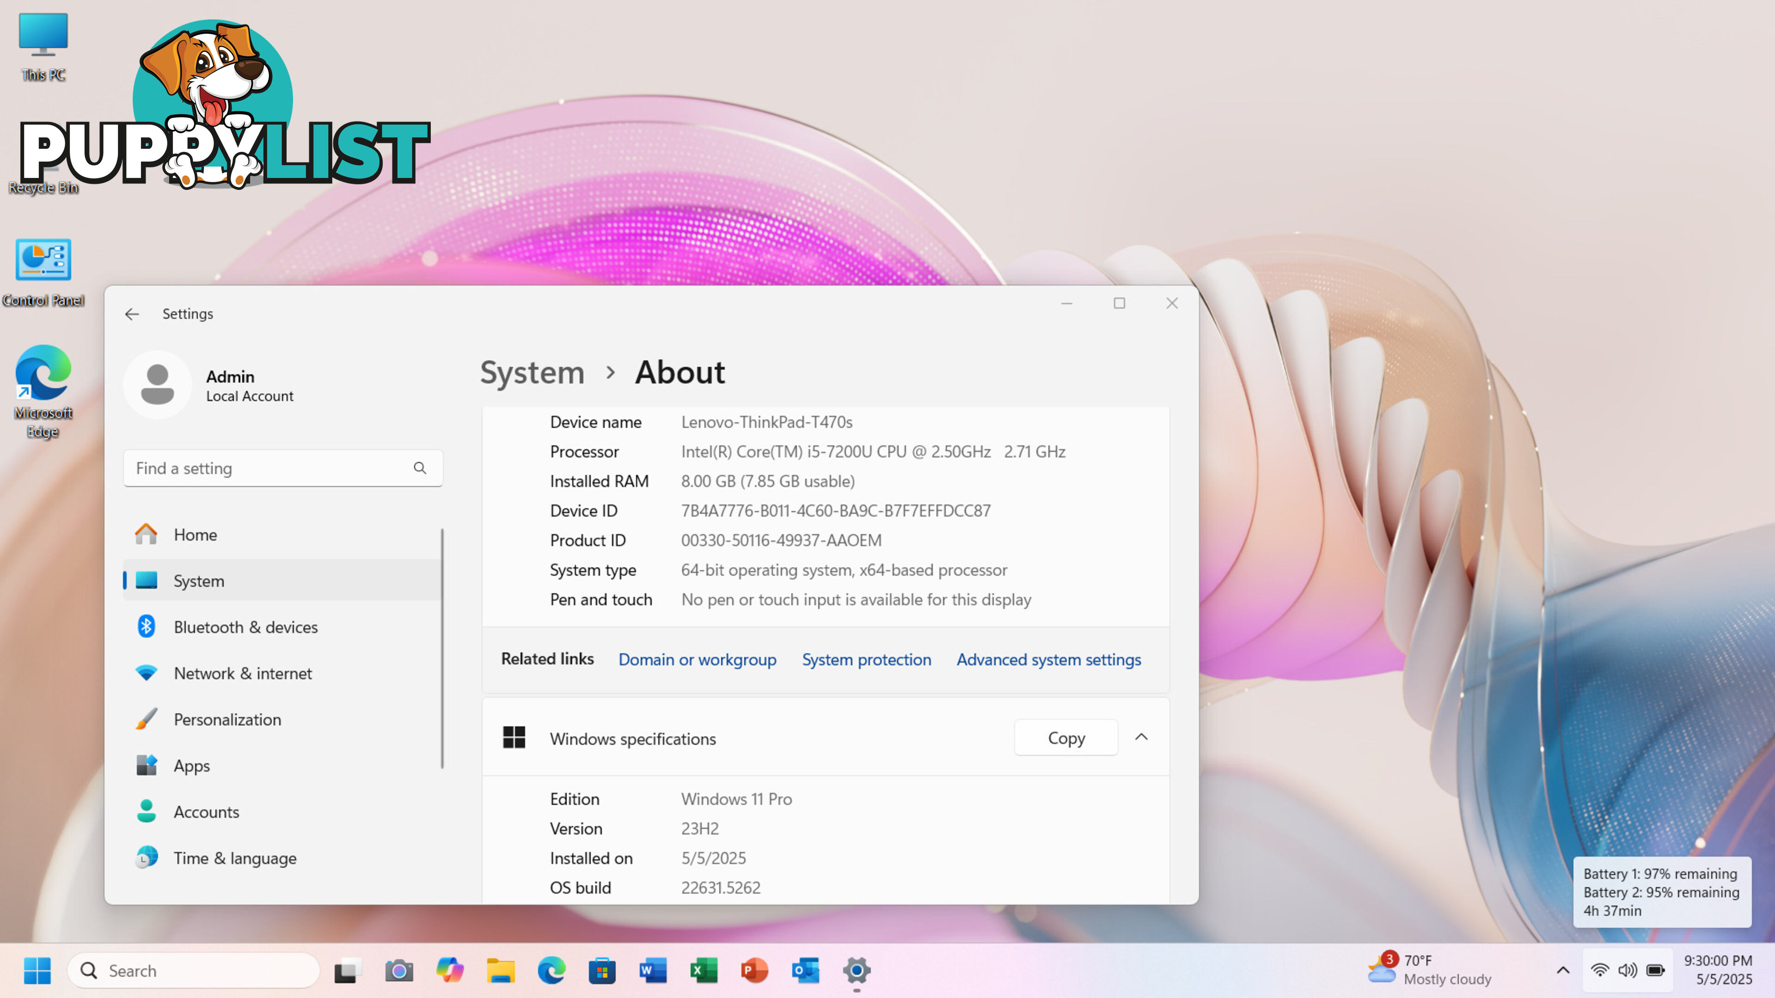
Task: Click the Admin account avatar
Action: 158,385
